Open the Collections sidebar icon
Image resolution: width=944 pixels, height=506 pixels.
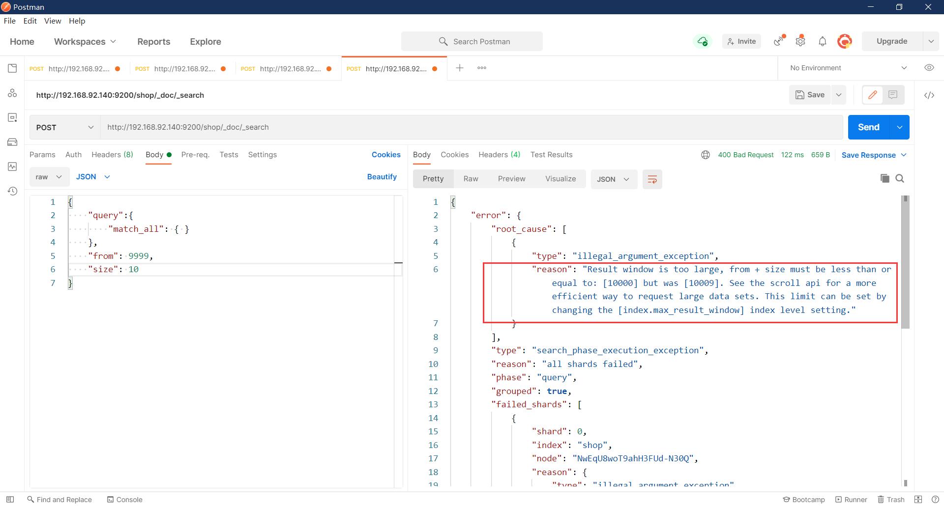[12, 68]
